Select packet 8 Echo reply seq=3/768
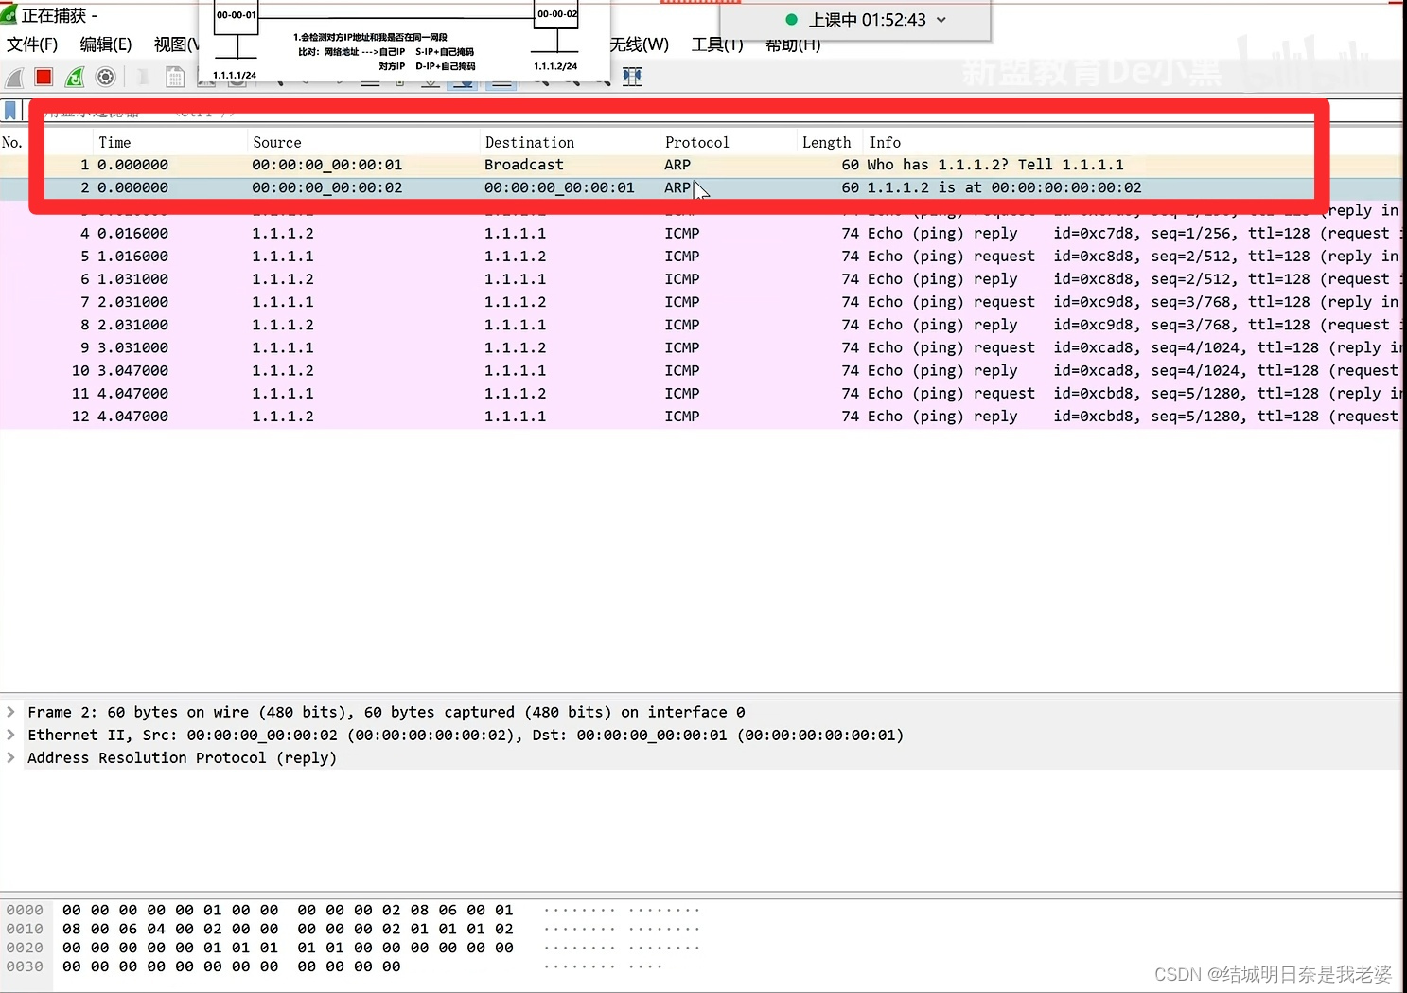 (x=701, y=325)
